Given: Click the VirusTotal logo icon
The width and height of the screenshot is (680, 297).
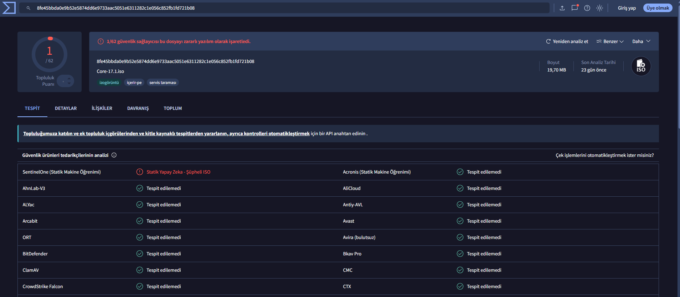Looking at the screenshot, I should click(x=9, y=8).
